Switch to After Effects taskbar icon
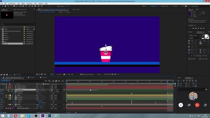The width and height of the screenshot is (210, 118). pyautogui.click(x=43, y=116)
